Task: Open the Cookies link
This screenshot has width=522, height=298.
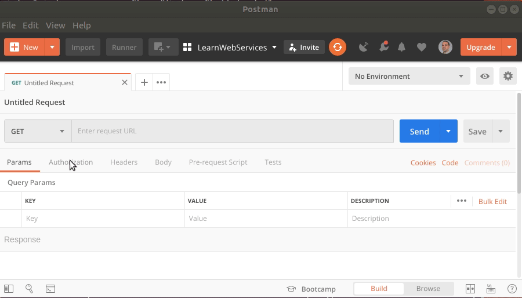Action: click(423, 163)
